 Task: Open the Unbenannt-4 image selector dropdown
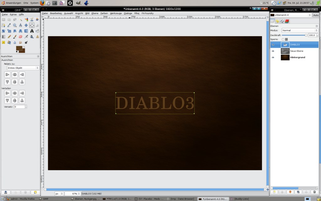291,15
